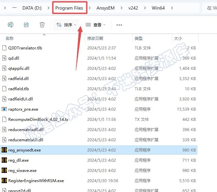217x192 pixels.
Task: Select file name reg_dll.exe
Action: [x=18, y=160]
